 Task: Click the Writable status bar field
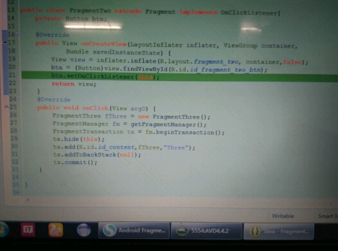pos(283,216)
